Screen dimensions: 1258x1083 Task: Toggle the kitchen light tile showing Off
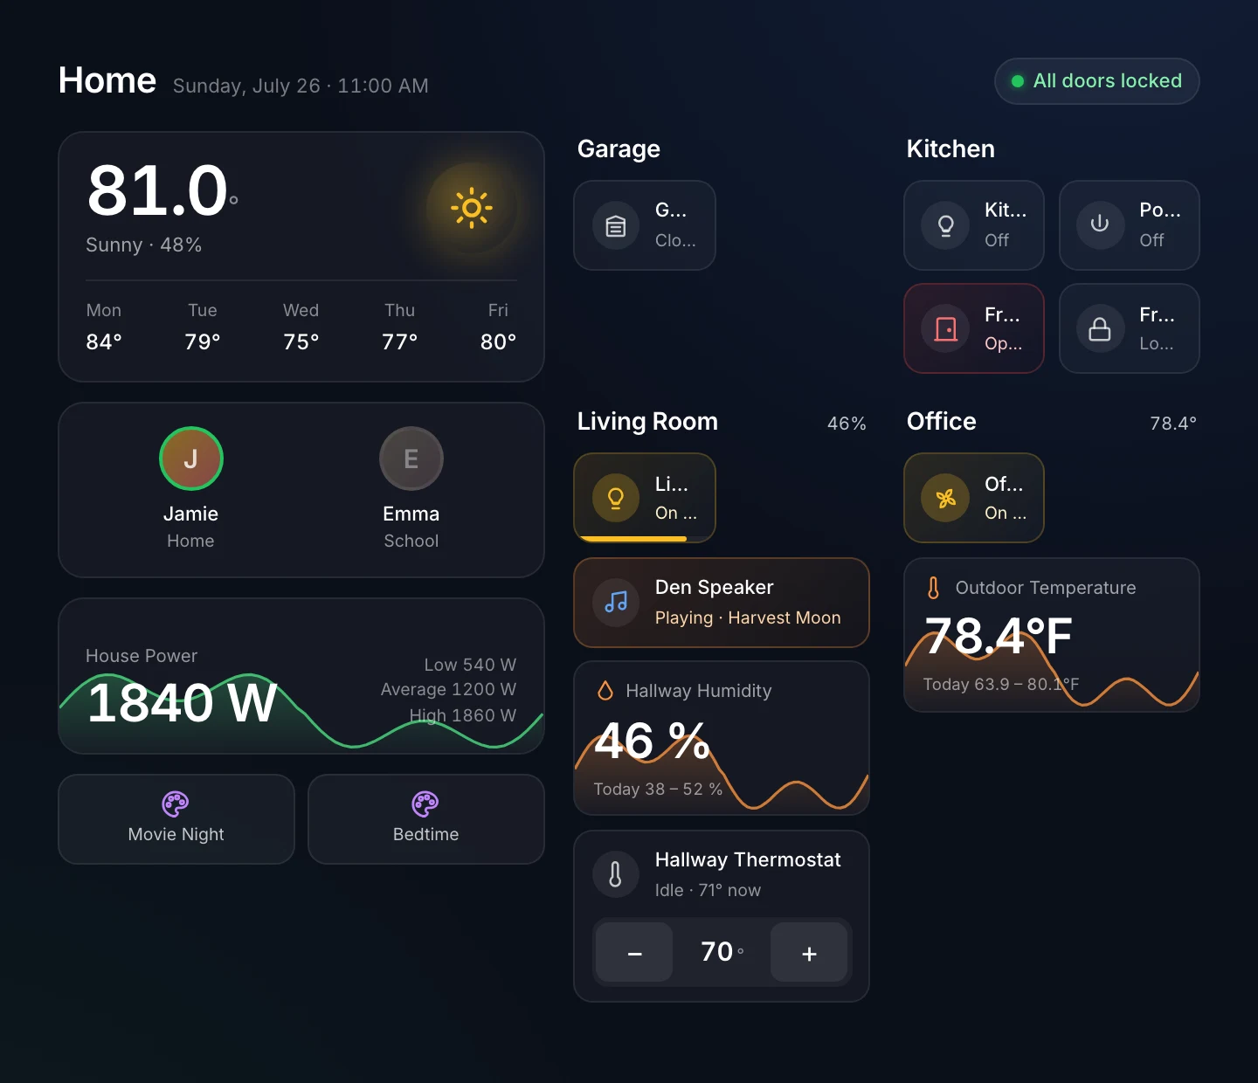click(974, 225)
